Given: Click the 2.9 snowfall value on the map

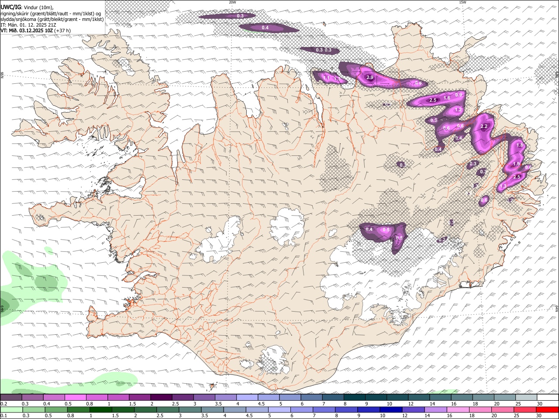Looking at the screenshot, I should 370,77.
